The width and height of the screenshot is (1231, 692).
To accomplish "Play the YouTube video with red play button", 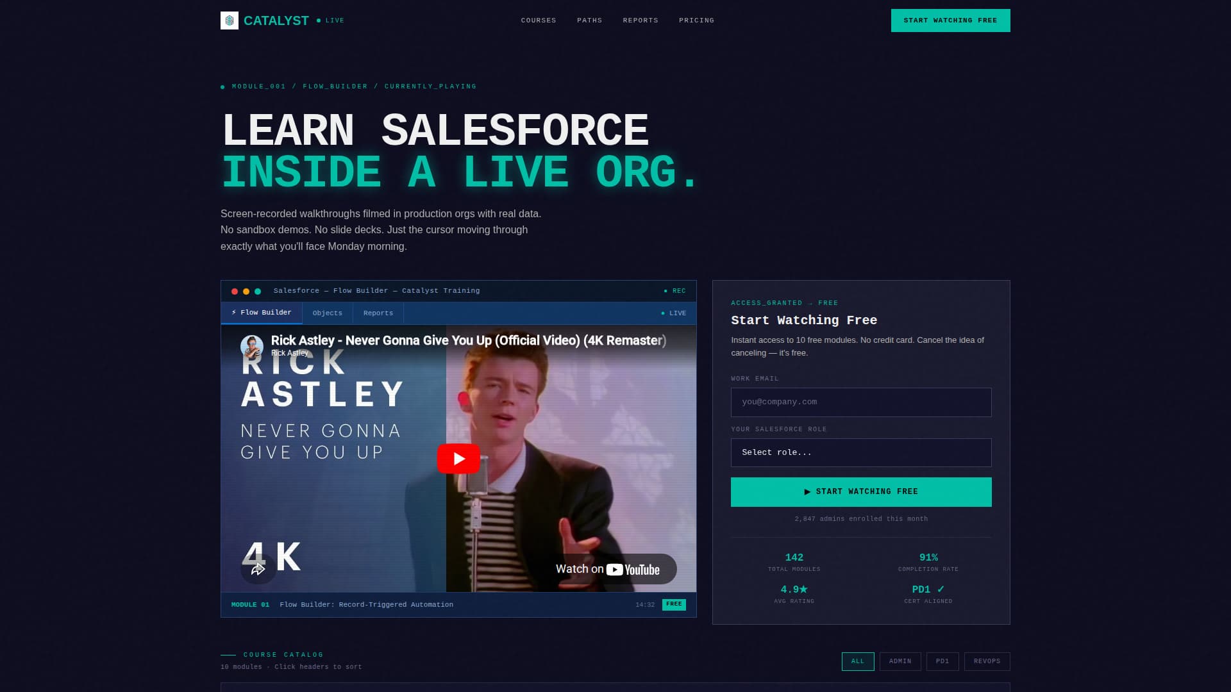I will coord(458,459).
